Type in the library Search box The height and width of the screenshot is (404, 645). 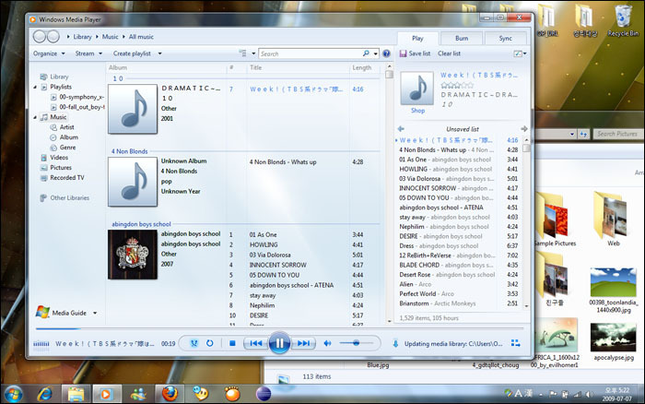point(310,53)
